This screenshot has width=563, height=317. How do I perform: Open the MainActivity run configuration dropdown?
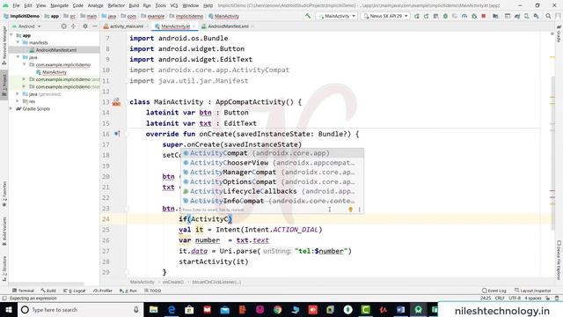click(x=336, y=16)
